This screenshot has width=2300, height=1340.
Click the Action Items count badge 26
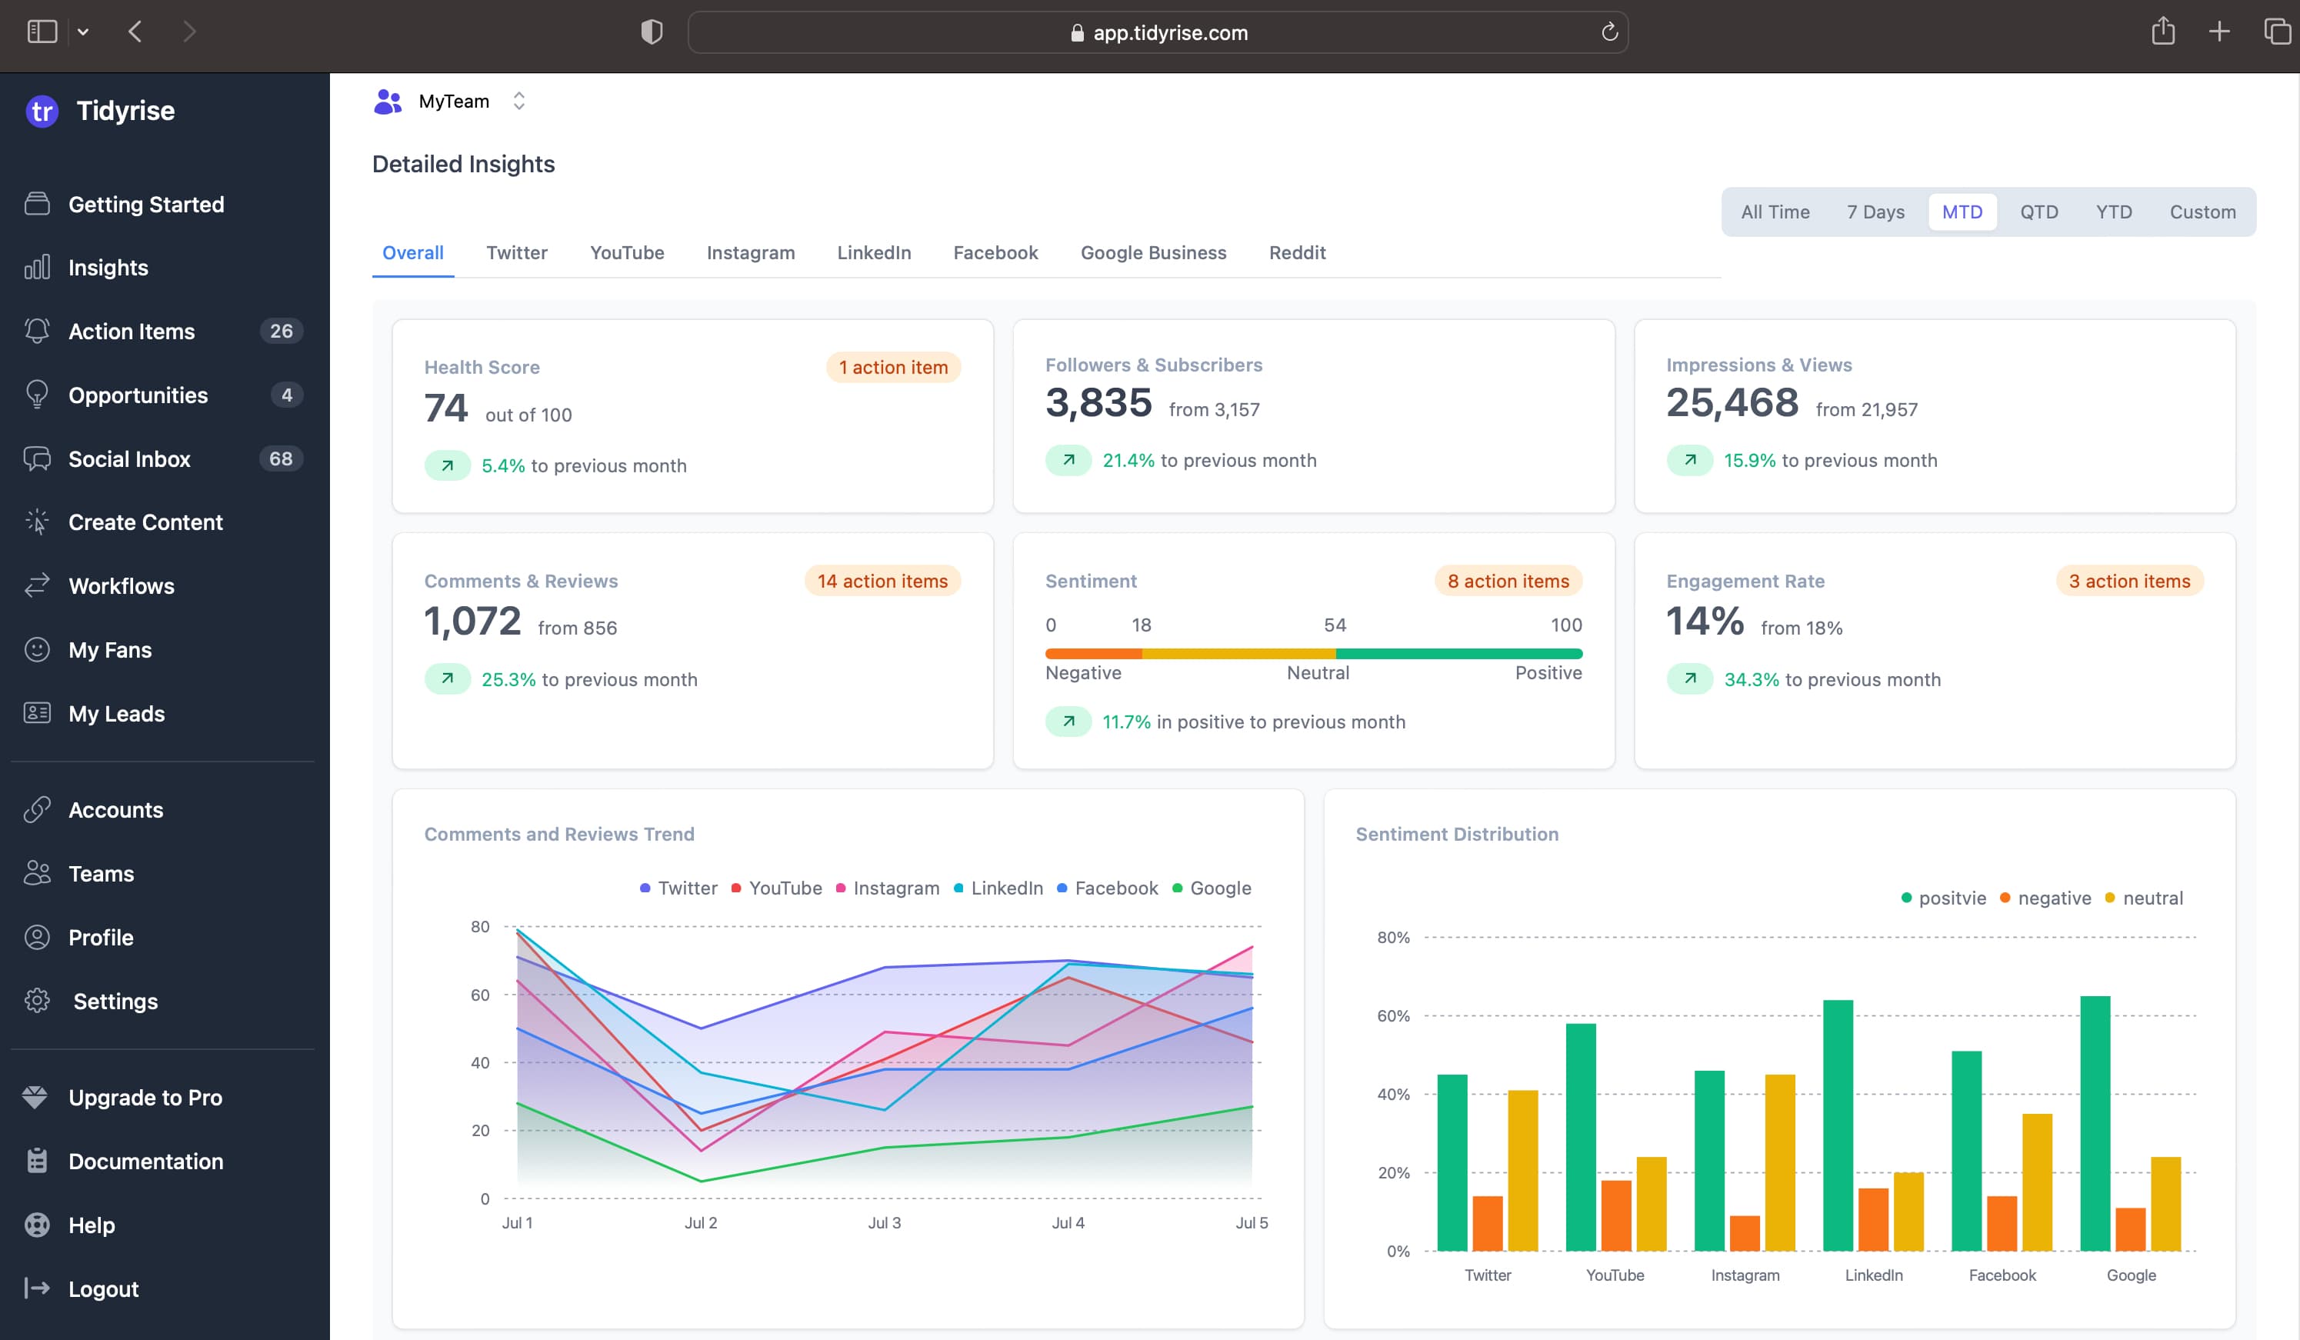[281, 331]
